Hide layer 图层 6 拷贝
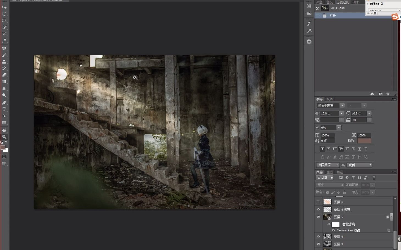 [318, 209]
